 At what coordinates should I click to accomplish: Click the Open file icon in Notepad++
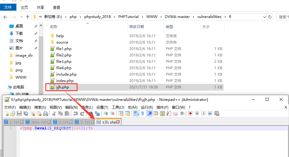[12, 114]
